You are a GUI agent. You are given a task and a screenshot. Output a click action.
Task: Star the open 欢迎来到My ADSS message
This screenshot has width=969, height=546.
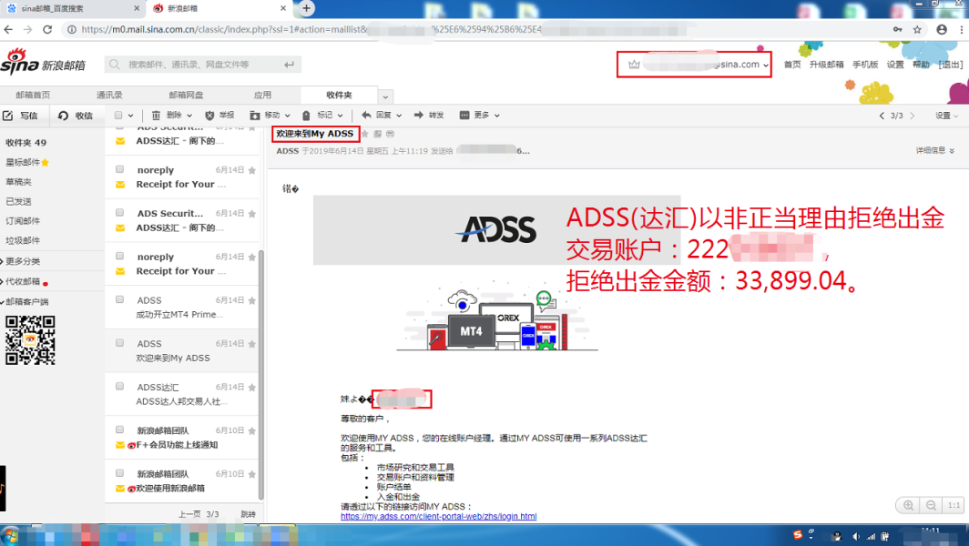pyautogui.click(x=364, y=134)
